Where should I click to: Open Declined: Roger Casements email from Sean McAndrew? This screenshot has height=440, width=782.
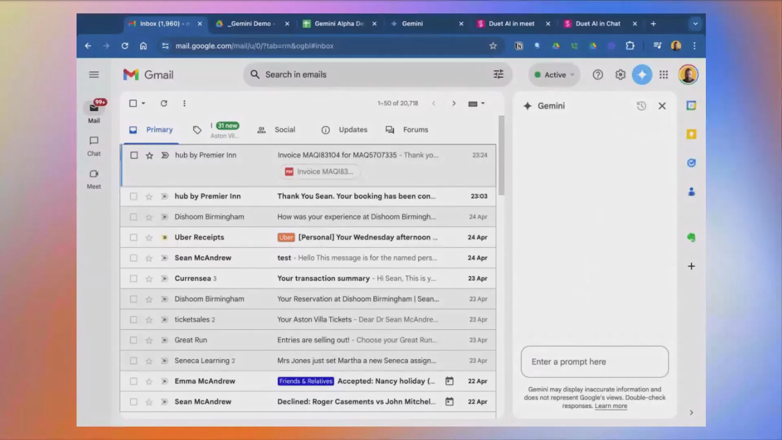[x=308, y=402]
